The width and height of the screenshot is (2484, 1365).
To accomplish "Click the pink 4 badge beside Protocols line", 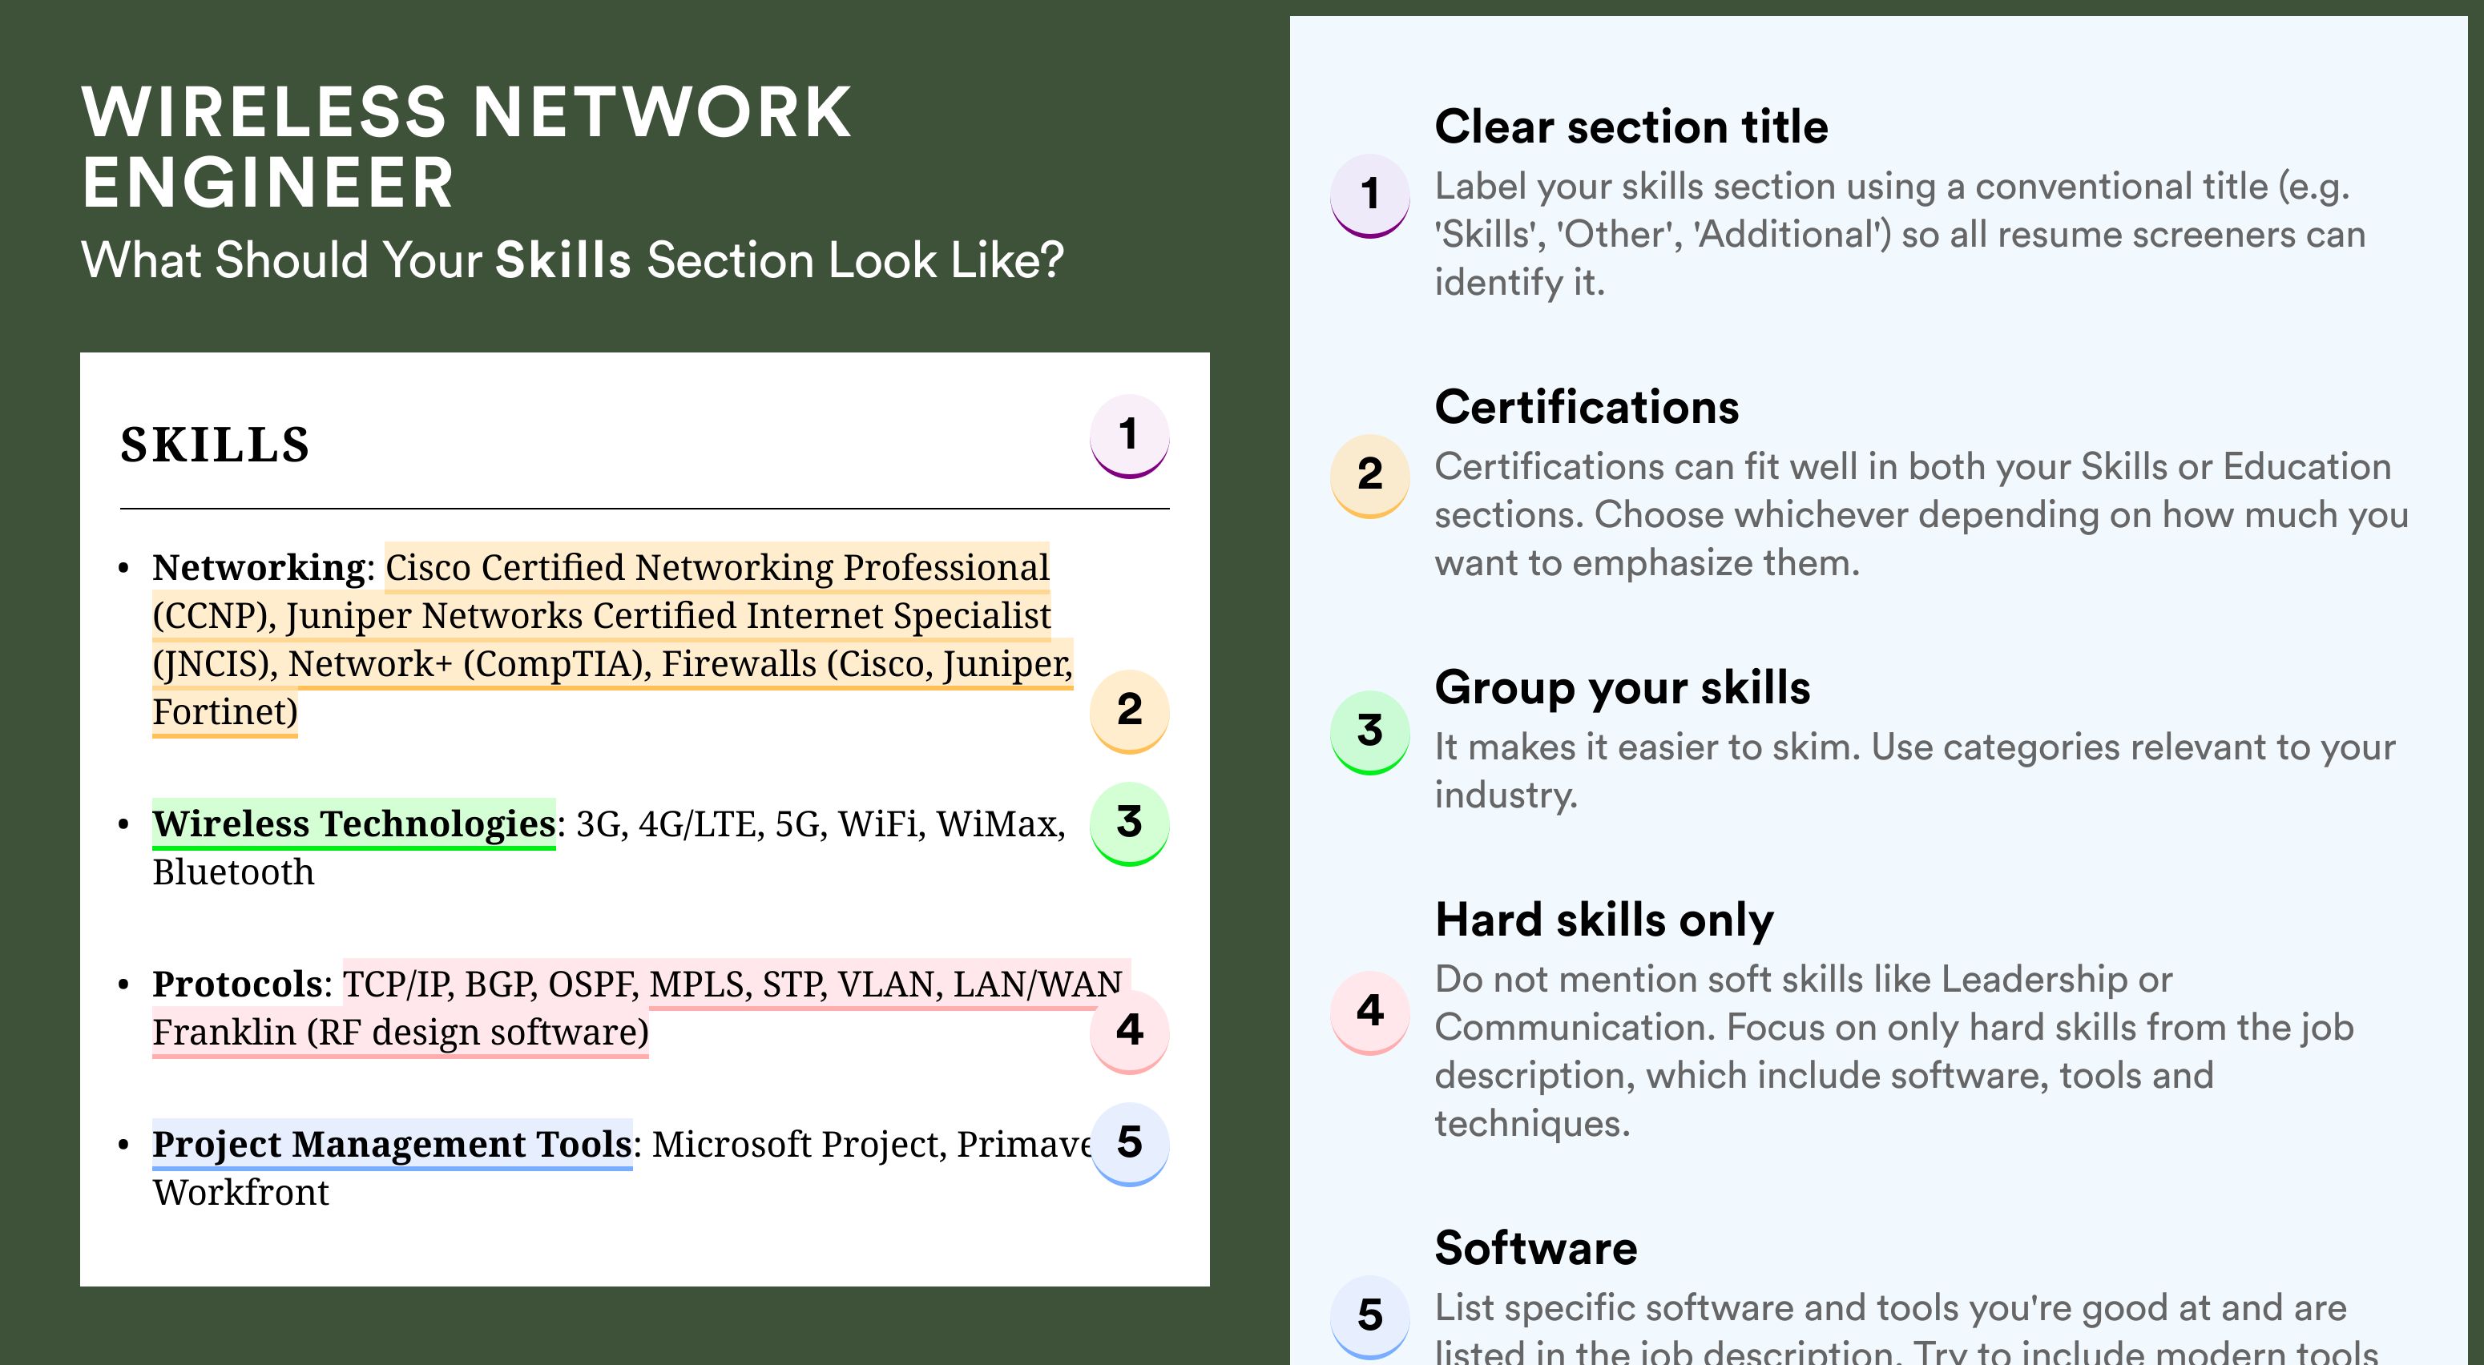I will [x=1129, y=1032].
